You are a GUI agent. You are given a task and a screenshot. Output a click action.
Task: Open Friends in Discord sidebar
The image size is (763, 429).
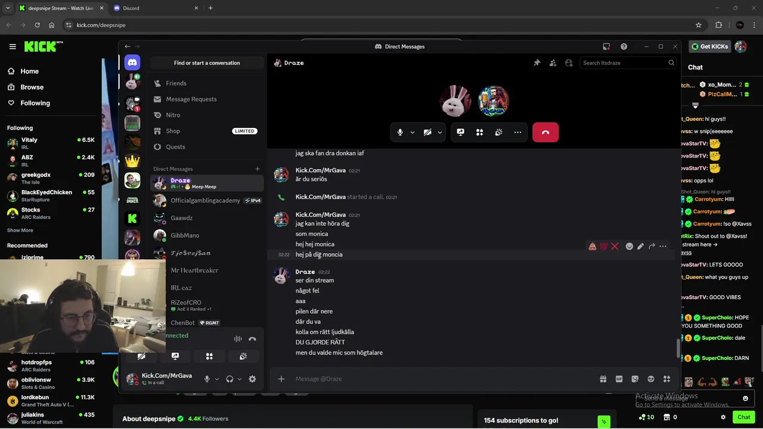(207, 83)
